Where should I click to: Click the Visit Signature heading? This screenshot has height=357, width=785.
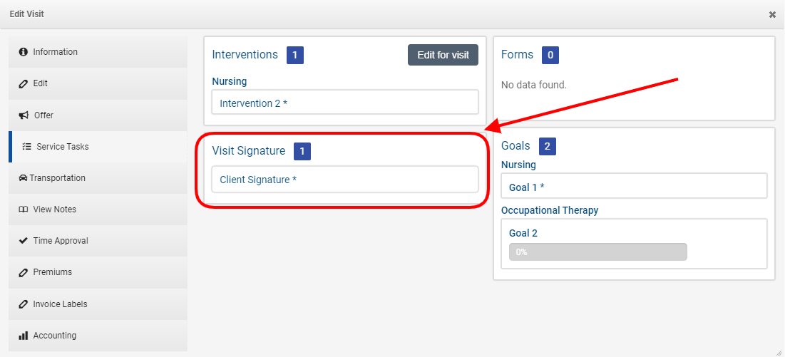click(248, 150)
